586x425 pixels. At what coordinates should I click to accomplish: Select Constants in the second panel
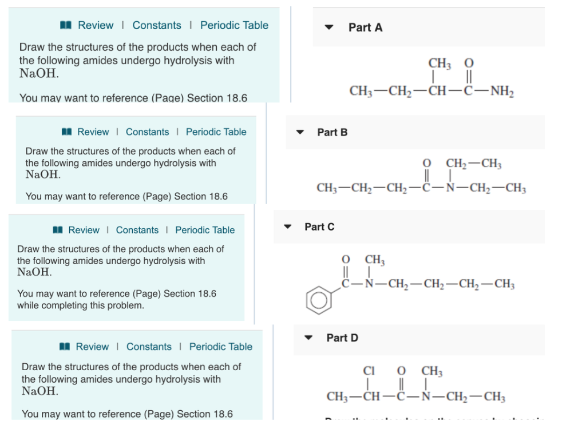[147, 132]
